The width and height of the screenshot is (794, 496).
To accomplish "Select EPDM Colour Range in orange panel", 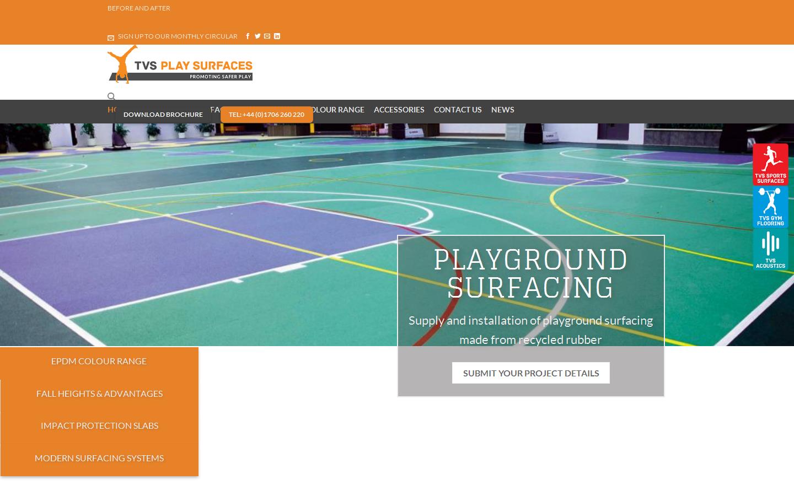I will (99, 362).
